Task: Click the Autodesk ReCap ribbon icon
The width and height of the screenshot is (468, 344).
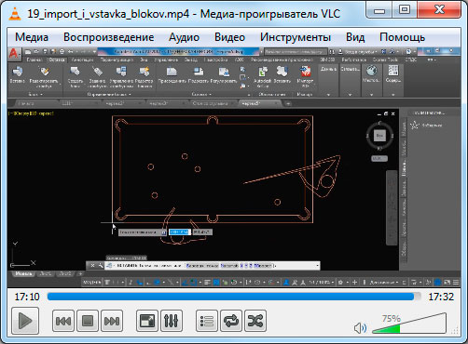Action: click(x=263, y=76)
